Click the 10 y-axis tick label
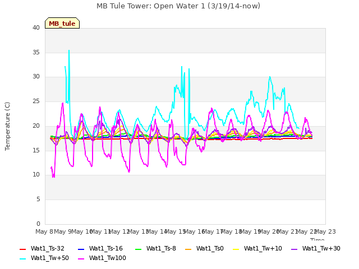This screenshot has height=269, width=359. [36, 174]
